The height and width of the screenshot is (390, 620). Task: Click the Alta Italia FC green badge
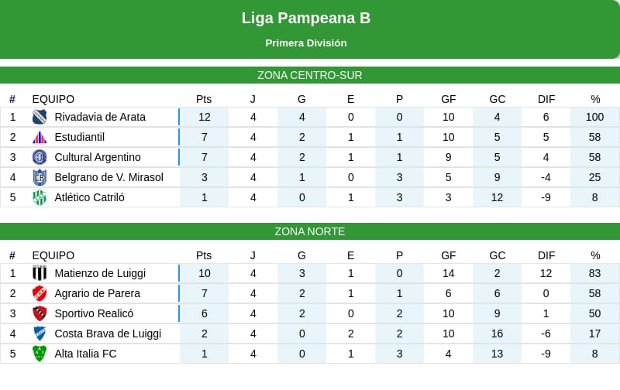pos(40,354)
